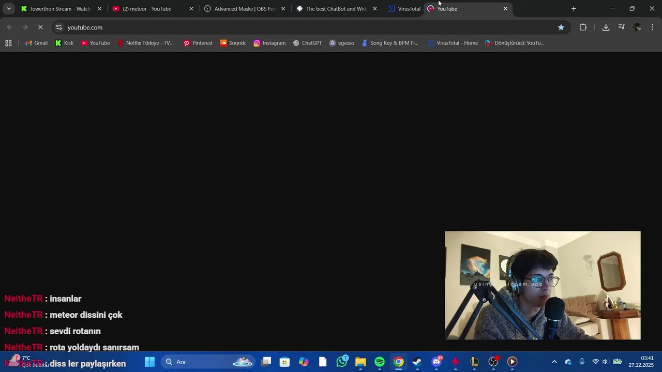
Task: Open the ChatGPT bookmark
Action: point(307,43)
